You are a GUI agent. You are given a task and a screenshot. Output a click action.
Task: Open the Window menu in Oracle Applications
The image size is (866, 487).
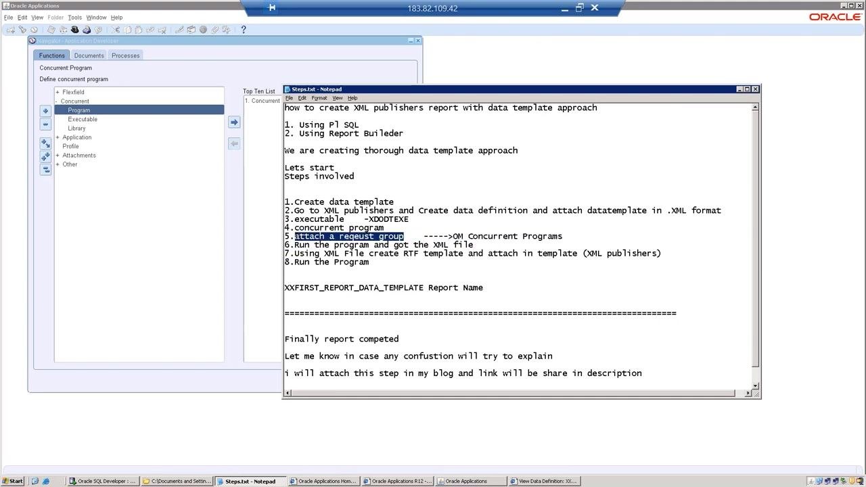(x=96, y=18)
